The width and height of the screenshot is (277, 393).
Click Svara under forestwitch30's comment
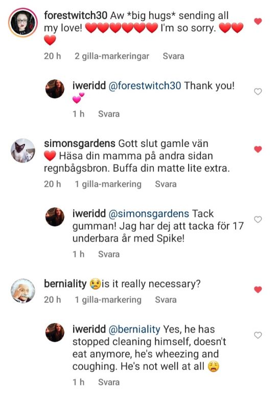pos(173,56)
